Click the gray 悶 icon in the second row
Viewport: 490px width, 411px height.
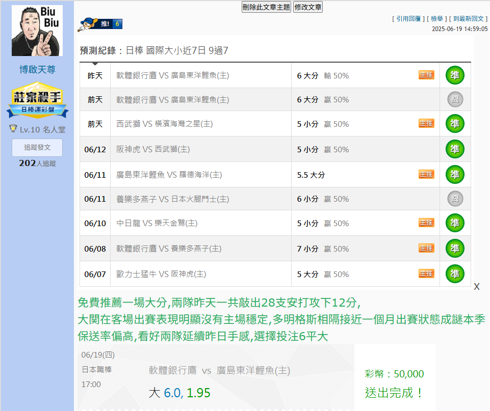coord(455,99)
